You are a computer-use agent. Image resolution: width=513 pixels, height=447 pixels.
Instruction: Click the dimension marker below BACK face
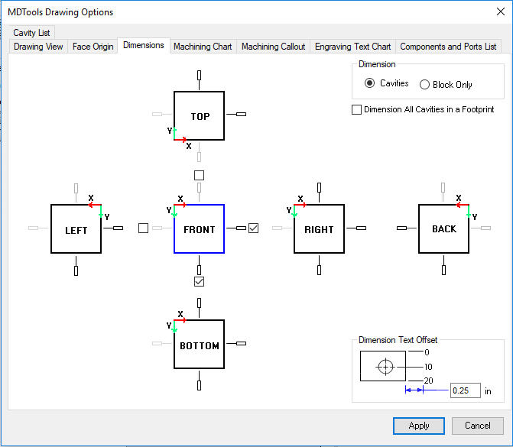click(x=444, y=269)
